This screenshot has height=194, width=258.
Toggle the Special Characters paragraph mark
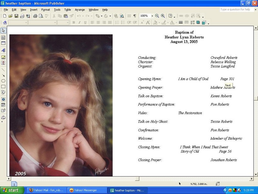[134, 16]
